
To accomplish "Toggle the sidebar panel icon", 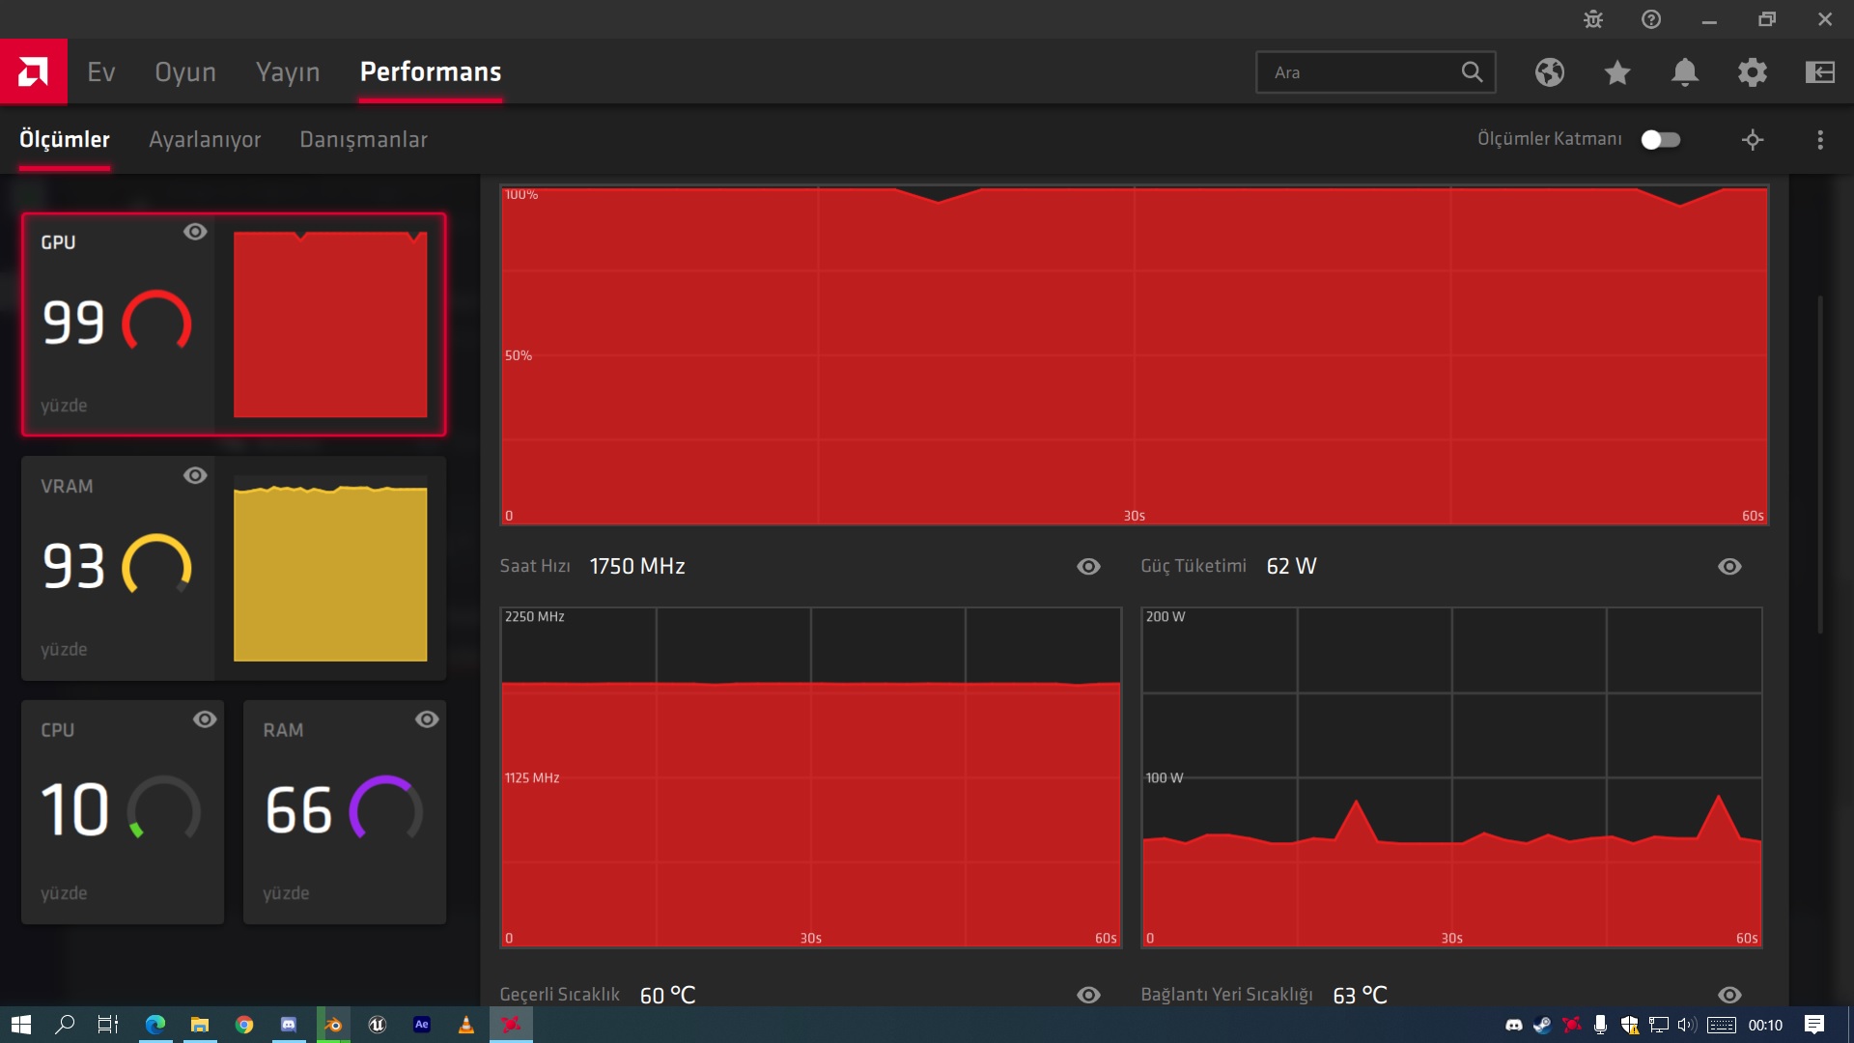I will click(x=1820, y=72).
